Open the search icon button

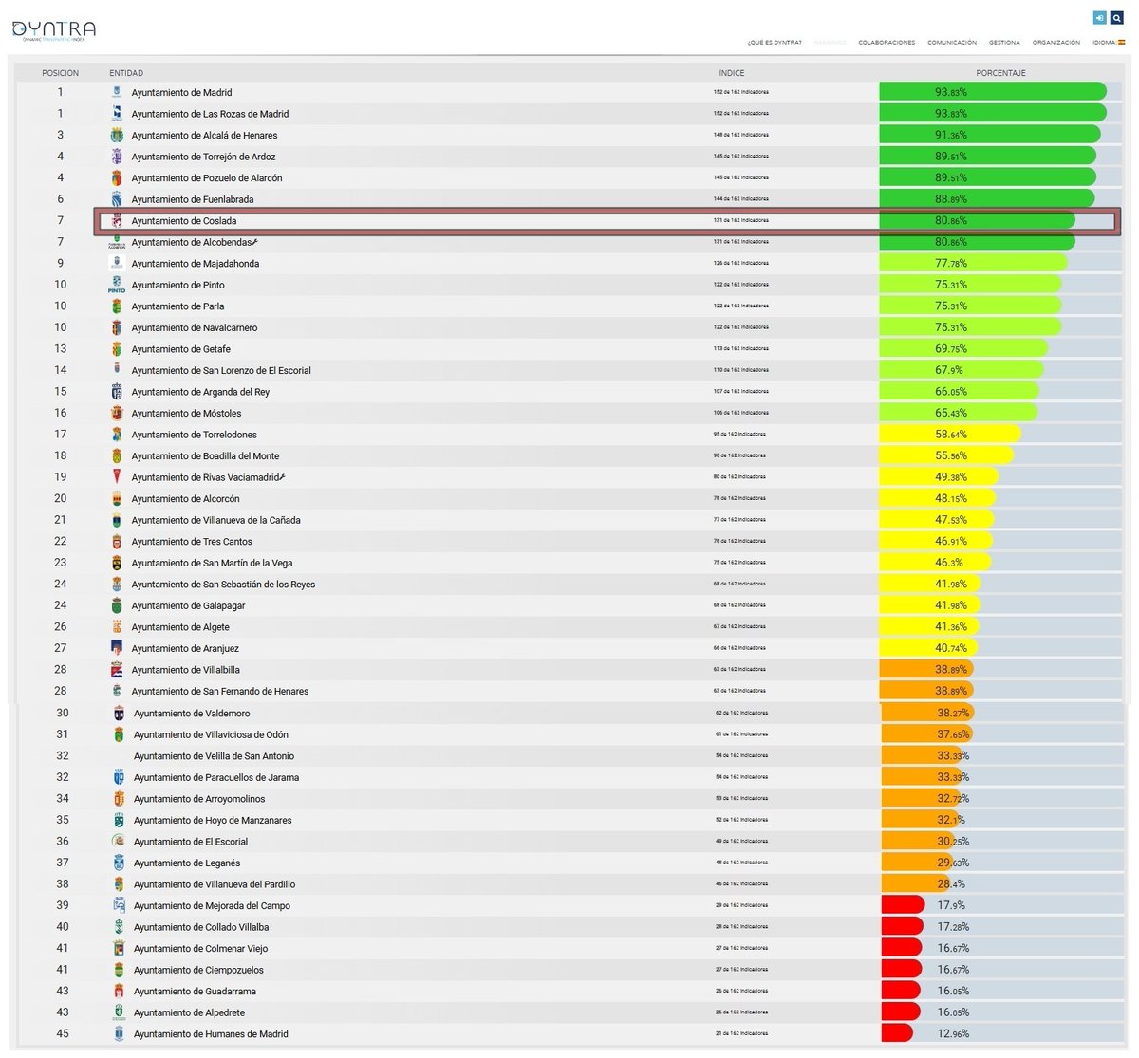pos(1117,18)
